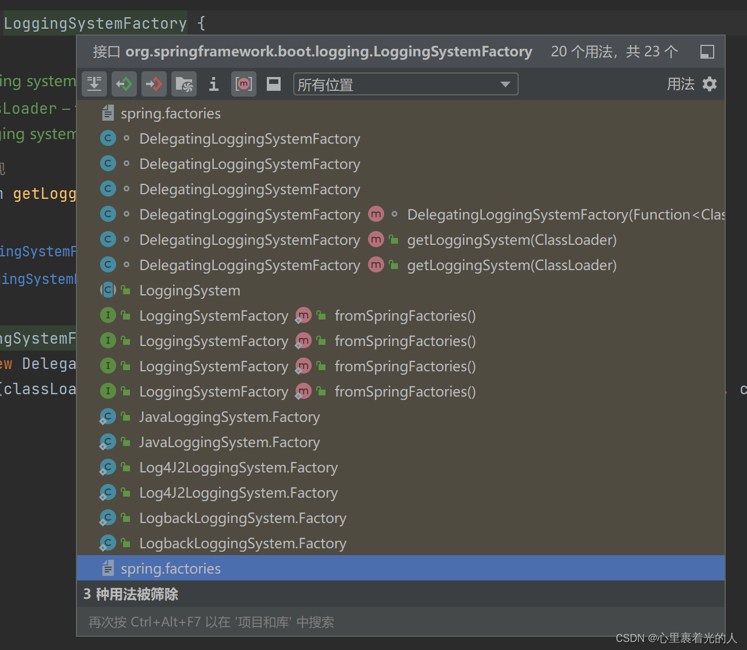
Task: Toggle the green read-access arrows filter
Action: click(x=124, y=84)
